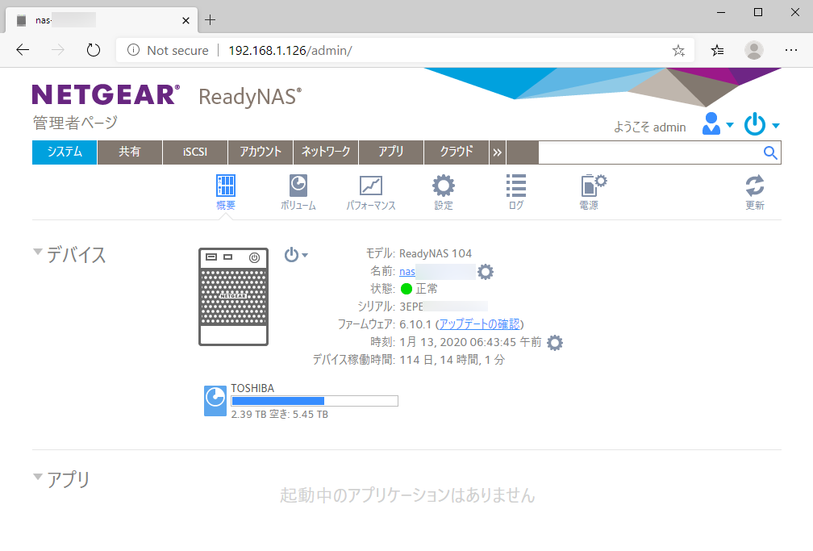Open the browser settings and more menu

(x=791, y=50)
